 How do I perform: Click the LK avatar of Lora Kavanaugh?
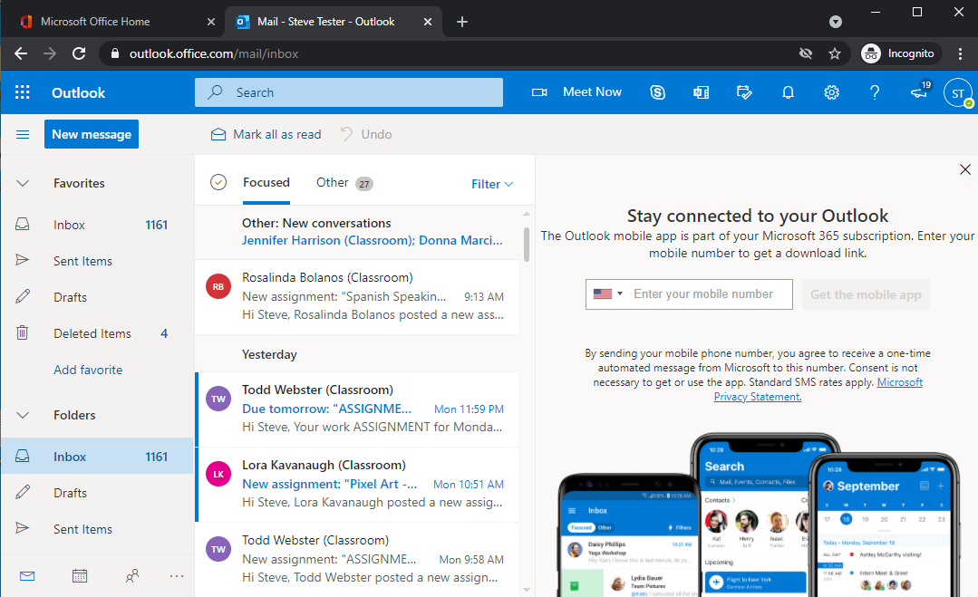coord(218,474)
